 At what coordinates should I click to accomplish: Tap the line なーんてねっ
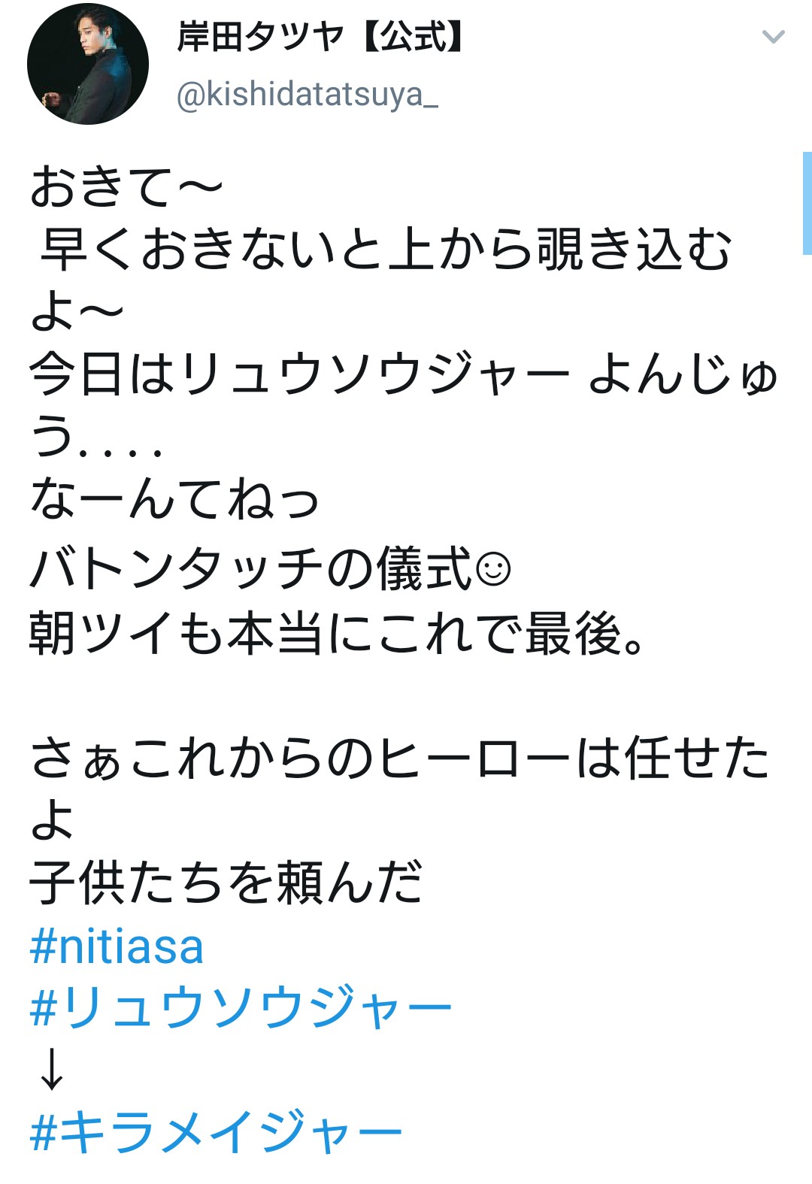[174, 501]
